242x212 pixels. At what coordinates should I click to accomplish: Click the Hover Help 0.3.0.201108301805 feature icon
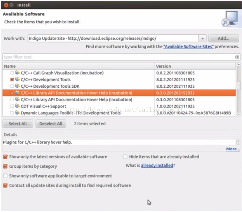[17, 99]
